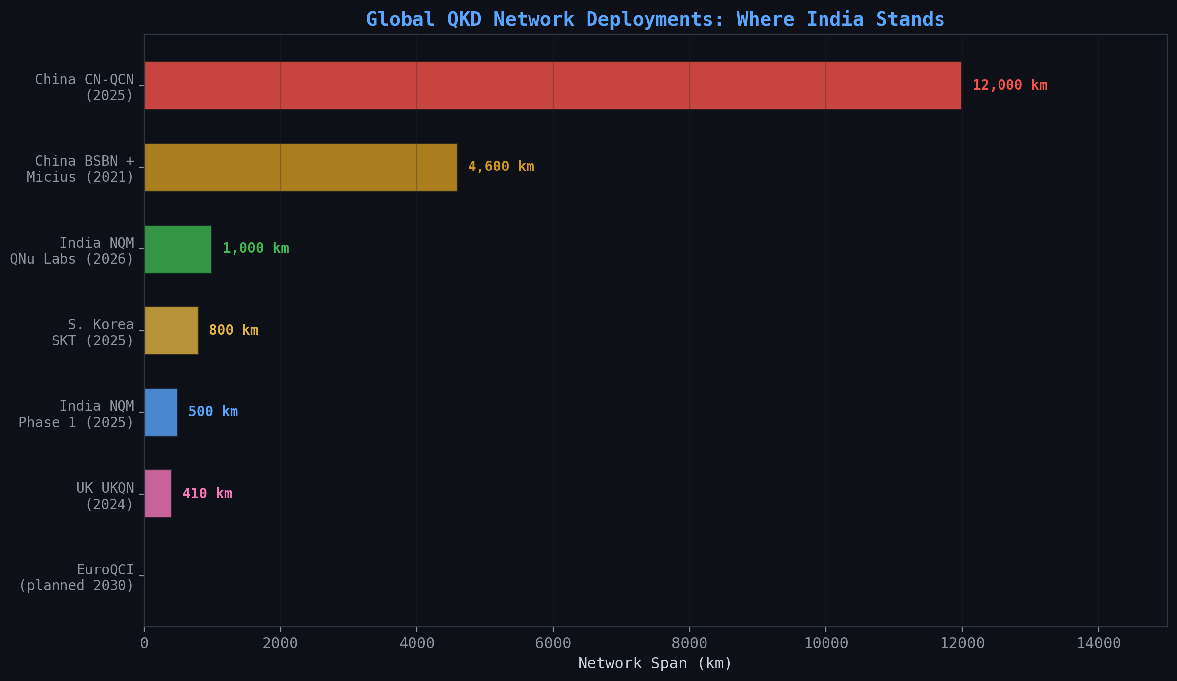This screenshot has height=681, width=1177.
Task: Click the chart title 'Global QKD Network Deployments: Where India Stands'
Action: point(655,20)
